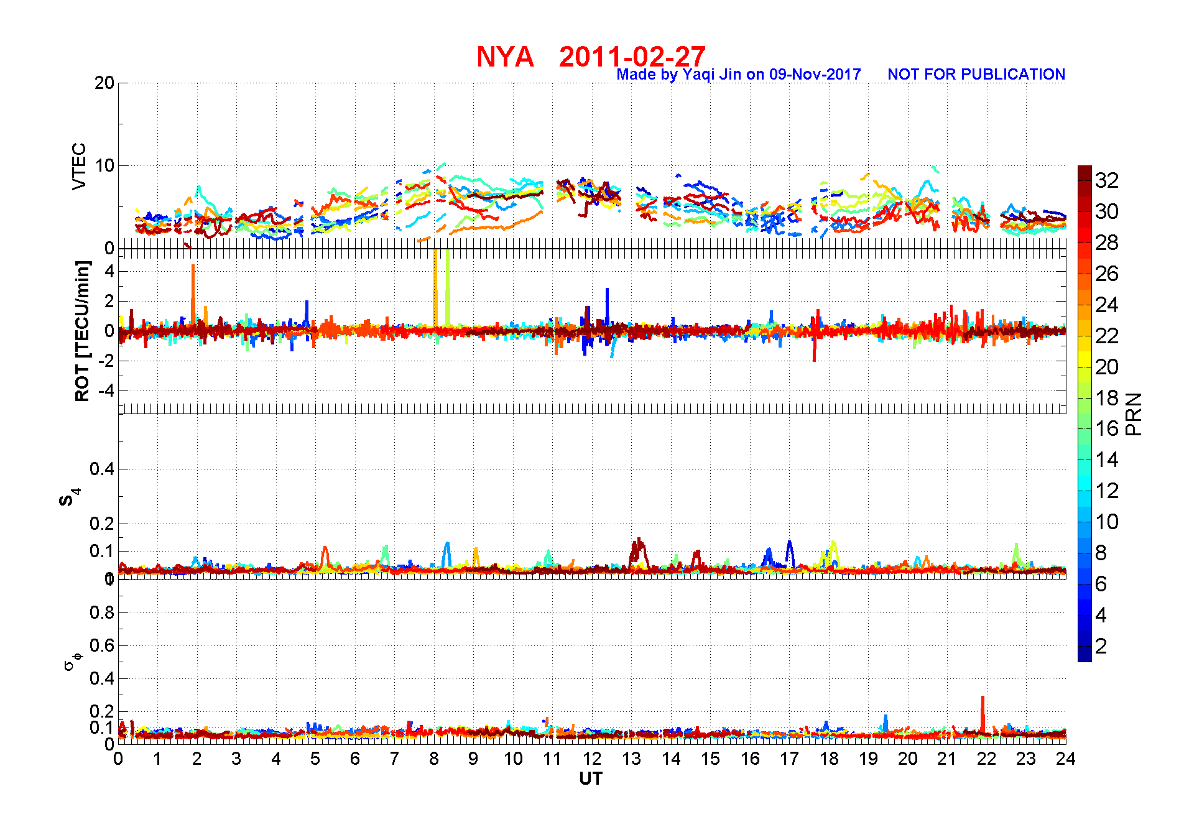Click the red σφ spike near 22 UT
Image resolution: width=1184 pixels, height=827 pixels.
(x=983, y=715)
